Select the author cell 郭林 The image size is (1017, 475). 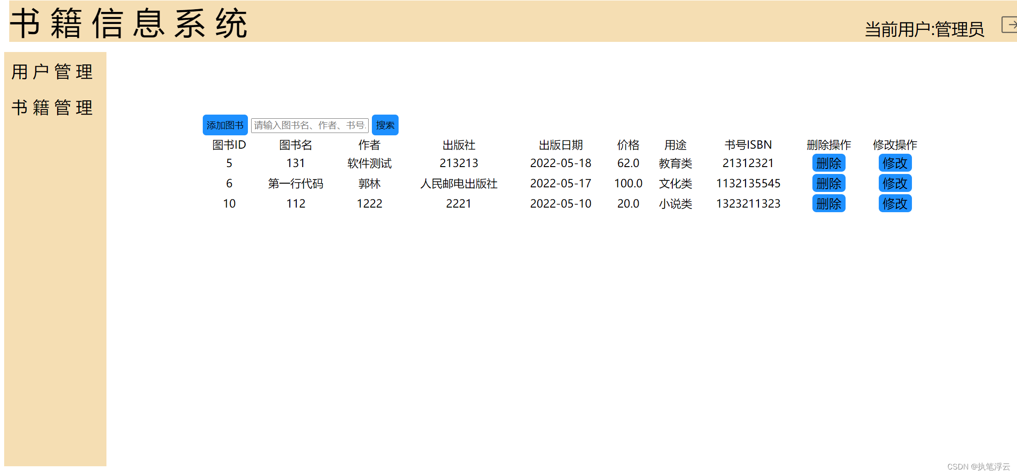(x=370, y=184)
